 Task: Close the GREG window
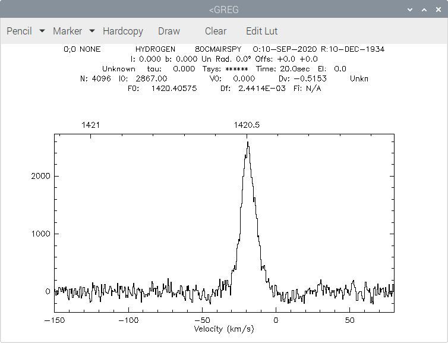click(438, 10)
